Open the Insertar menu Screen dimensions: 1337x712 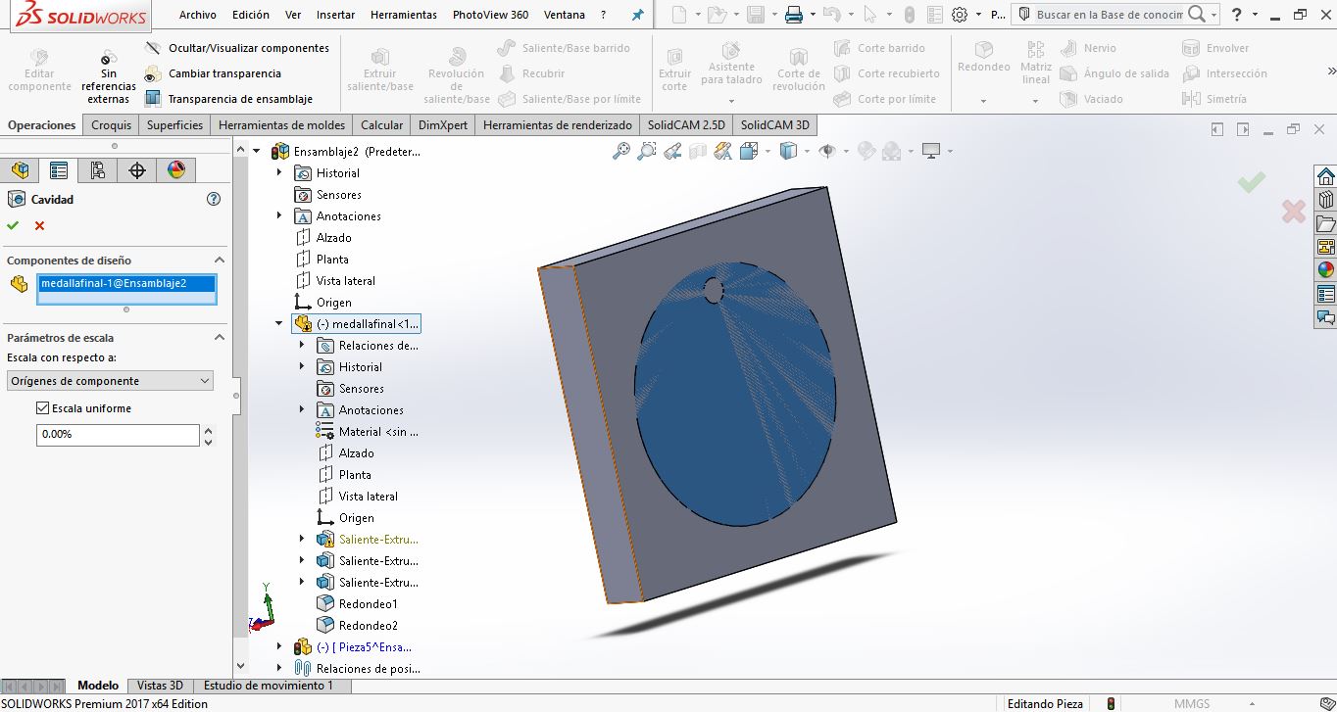click(336, 15)
